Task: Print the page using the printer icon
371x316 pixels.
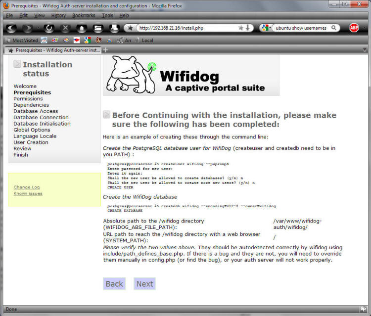Action: point(114,28)
